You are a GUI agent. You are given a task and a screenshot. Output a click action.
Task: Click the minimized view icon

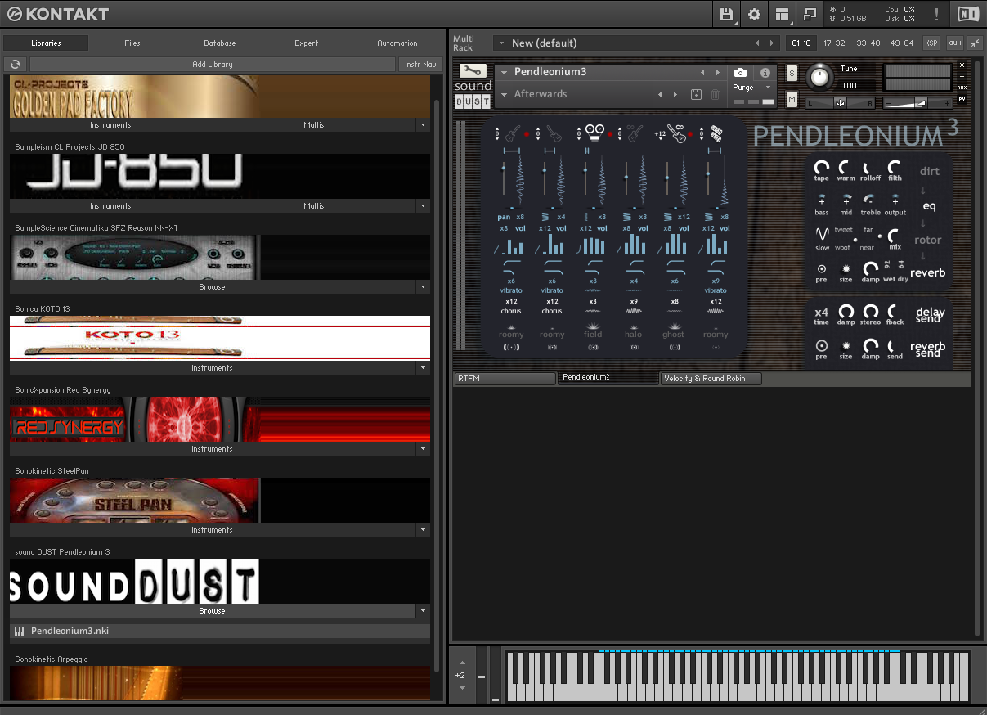[810, 14]
